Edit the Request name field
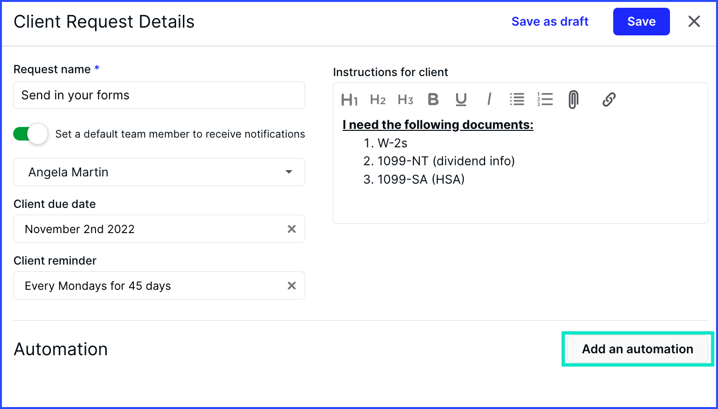The width and height of the screenshot is (718, 409). [x=159, y=95]
